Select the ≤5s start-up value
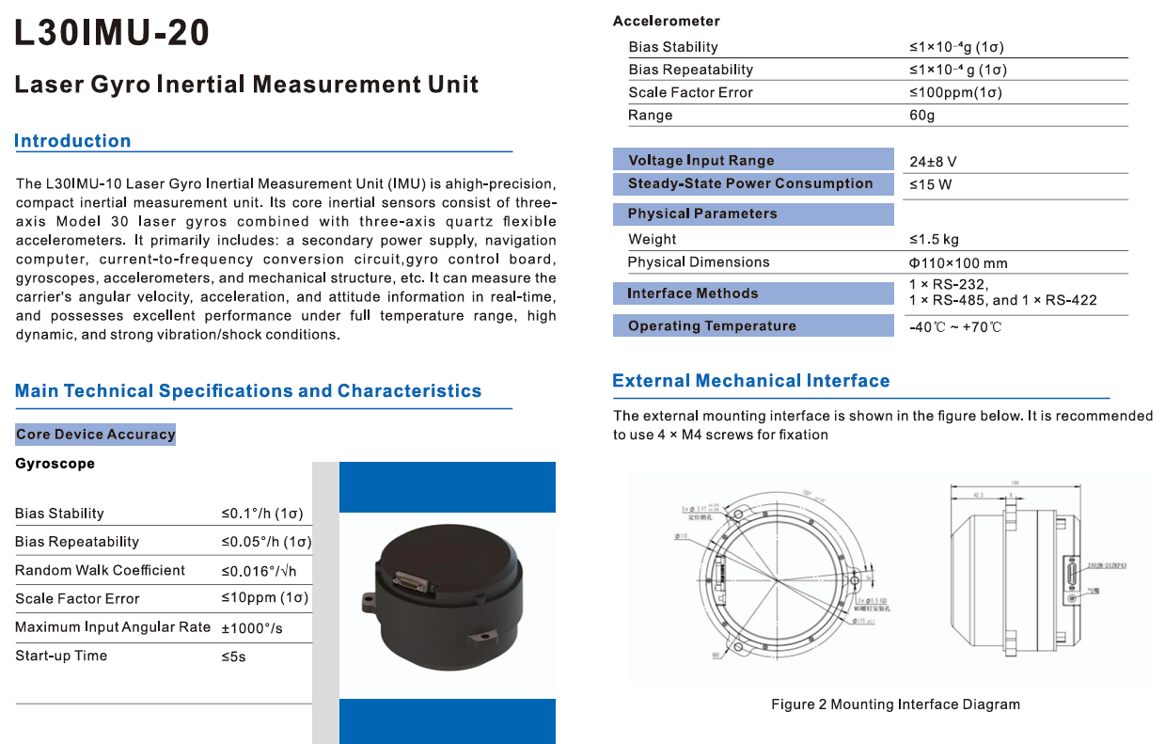 click(x=234, y=657)
